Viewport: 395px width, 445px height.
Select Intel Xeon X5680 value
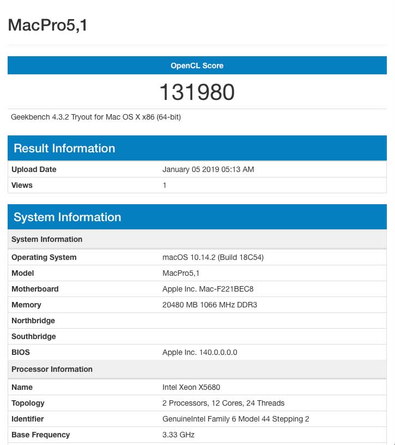(191, 387)
